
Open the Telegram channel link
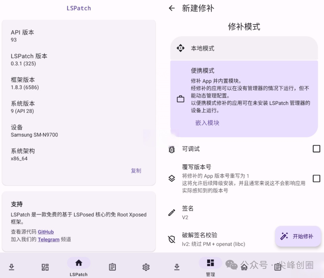pos(49,240)
